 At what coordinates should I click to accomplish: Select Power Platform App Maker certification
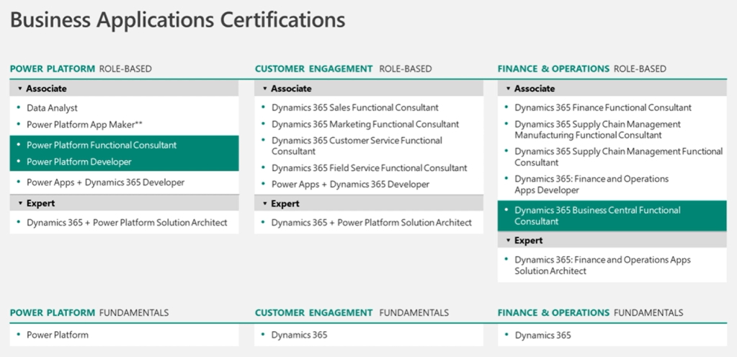pyautogui.click(x=84, y=124)
